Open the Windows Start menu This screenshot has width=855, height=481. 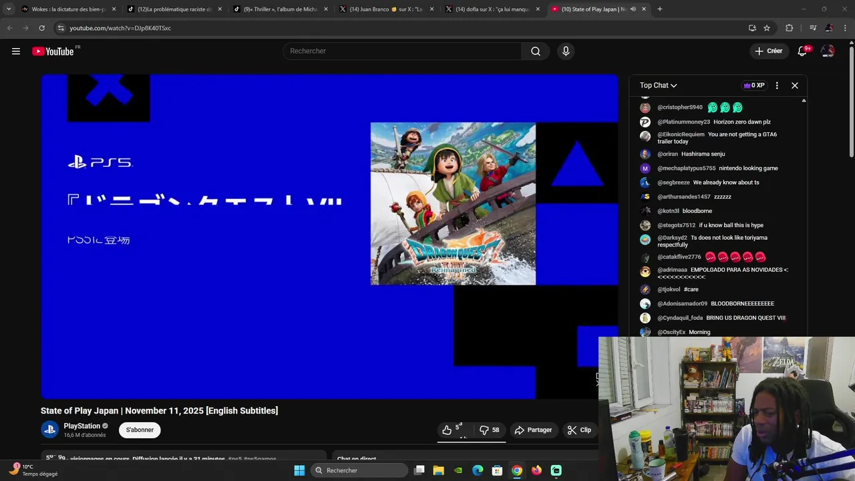pos(299,470)
